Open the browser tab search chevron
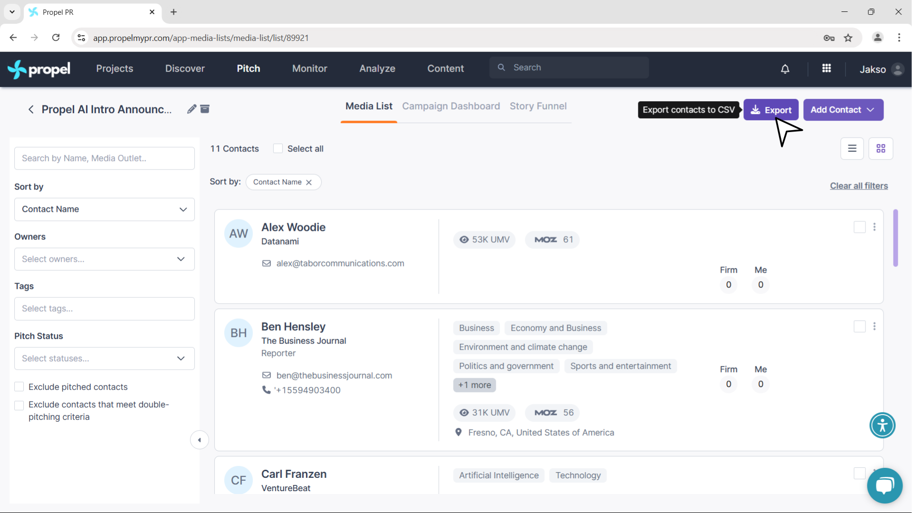 pyautogui.click(x=12, y=12)
